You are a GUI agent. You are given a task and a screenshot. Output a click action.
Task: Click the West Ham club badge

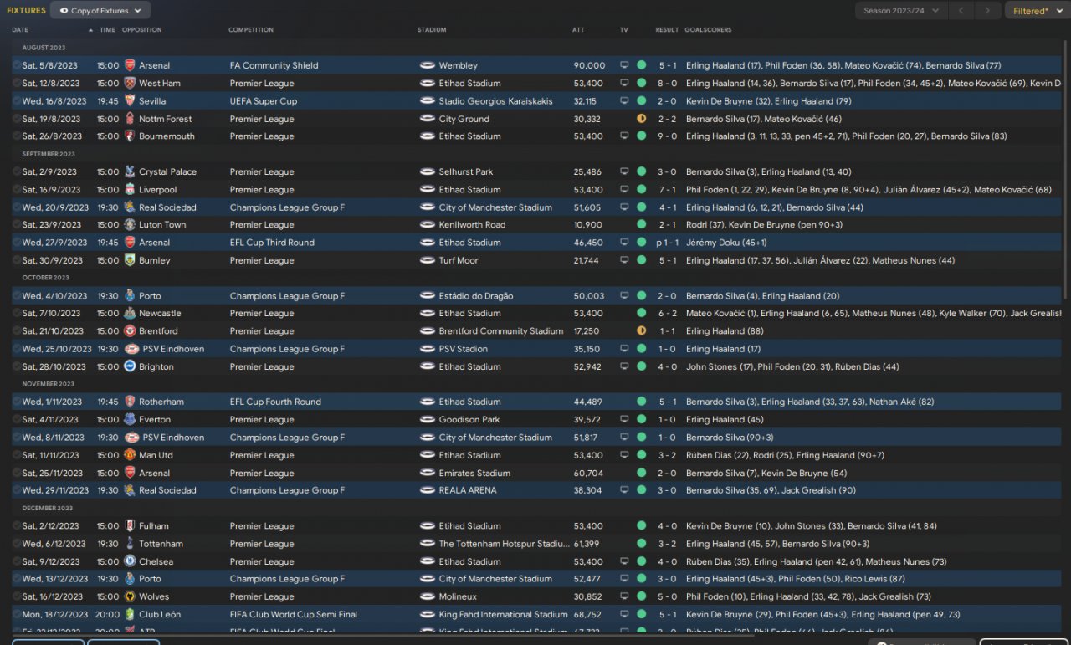pyautogui.click(x=130, y=83)
